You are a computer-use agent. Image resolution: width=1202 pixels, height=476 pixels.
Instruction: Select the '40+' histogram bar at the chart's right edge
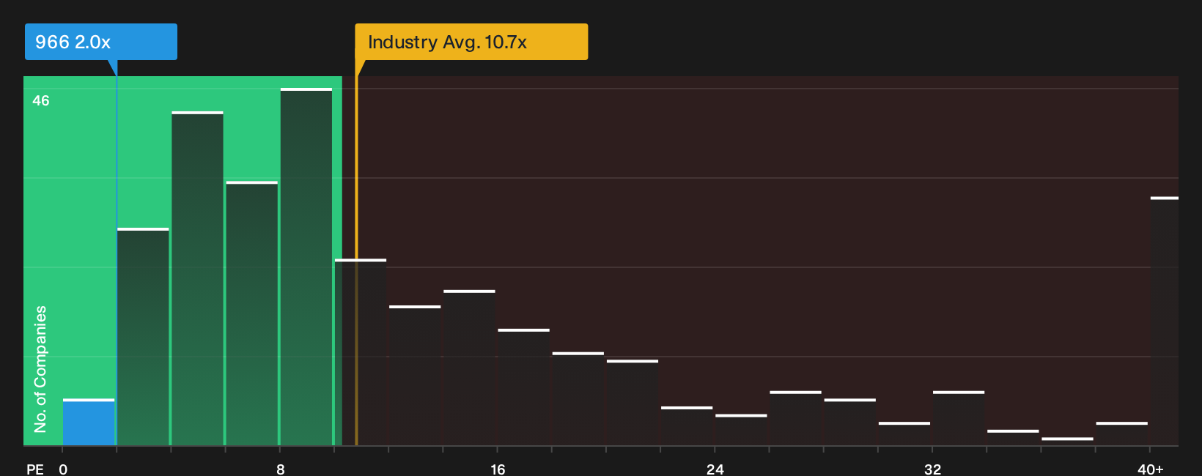tap(1165, 321)
